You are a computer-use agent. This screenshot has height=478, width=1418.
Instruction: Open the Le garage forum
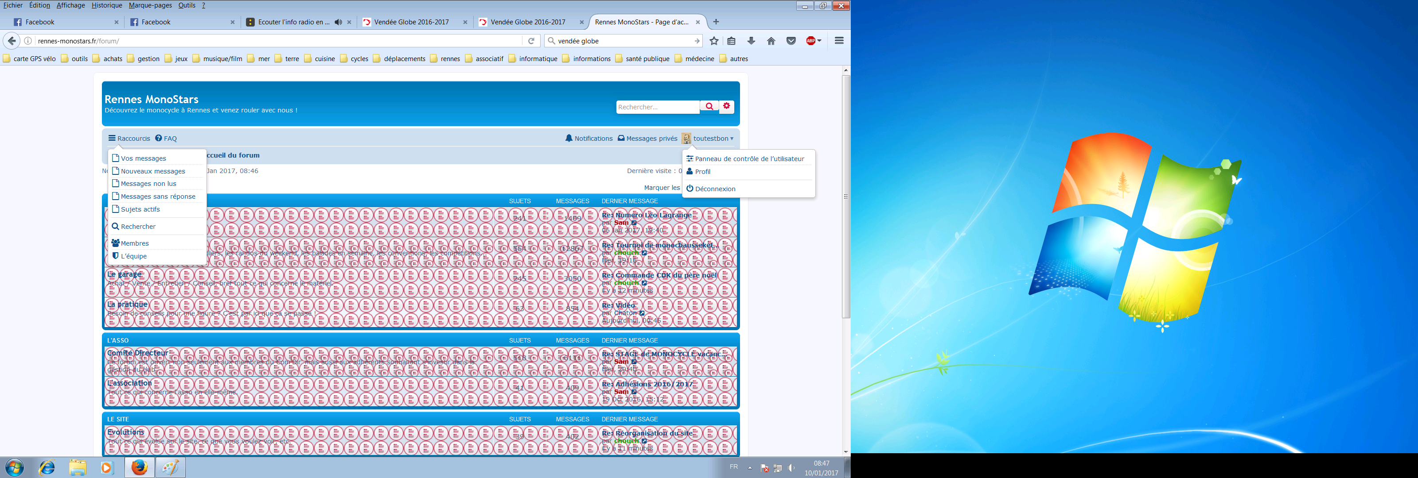point(125,274)
